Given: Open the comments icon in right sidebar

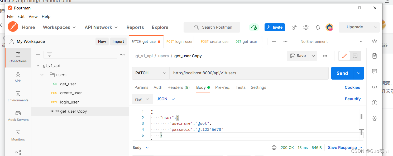Looking at the screenshot, I should click(375, 71).
